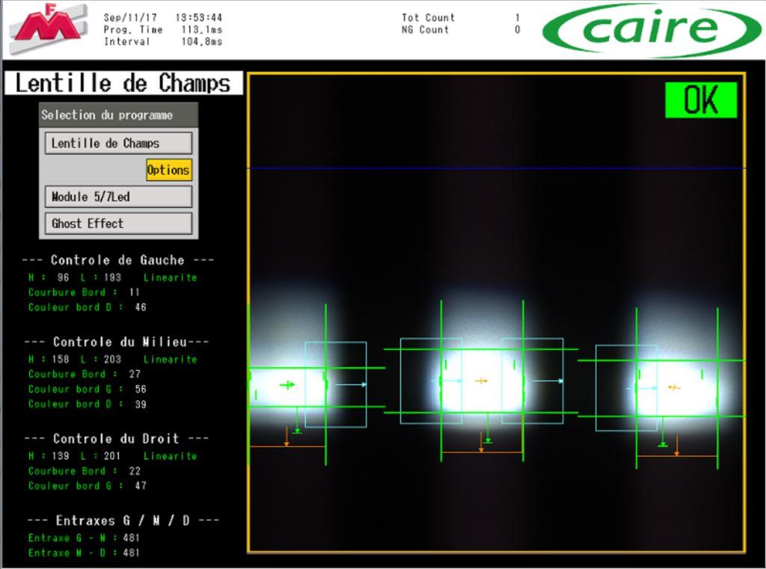
Task: Click the green OK status indicator
Action: point(701,100)
